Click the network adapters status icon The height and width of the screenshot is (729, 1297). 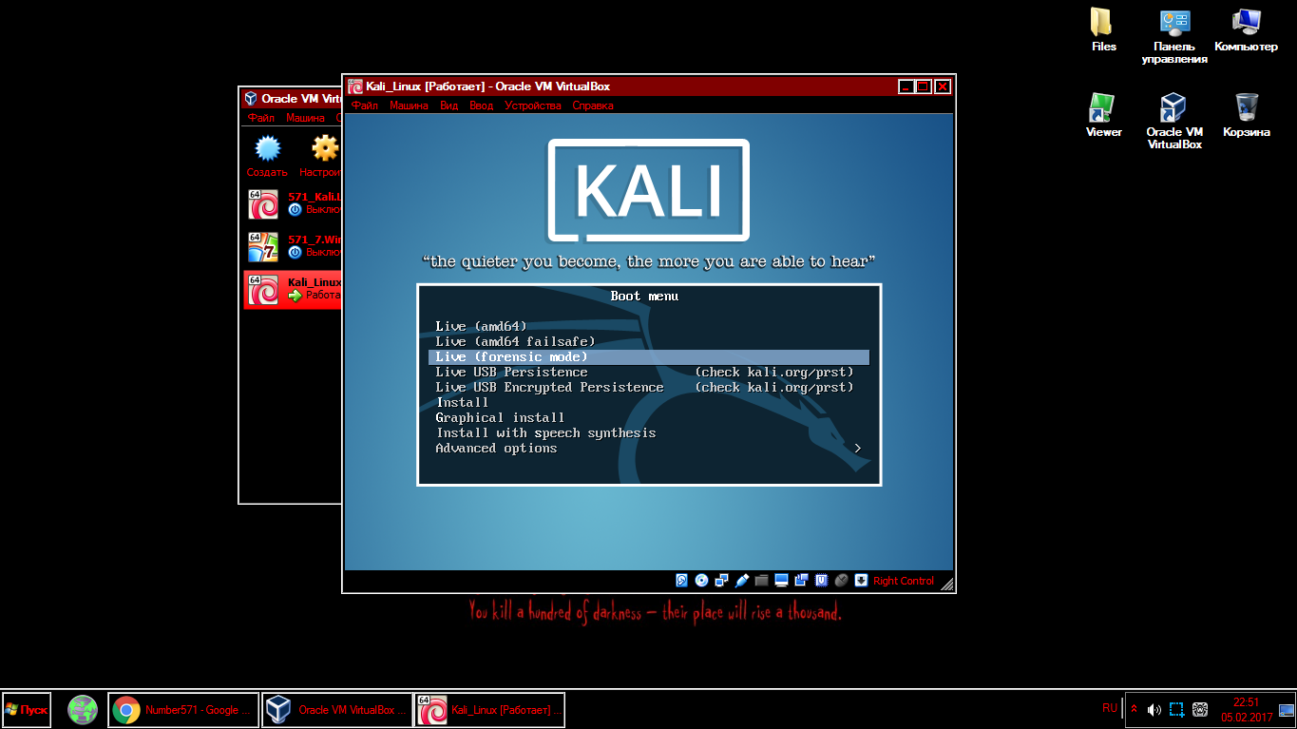tap(721, 580)
